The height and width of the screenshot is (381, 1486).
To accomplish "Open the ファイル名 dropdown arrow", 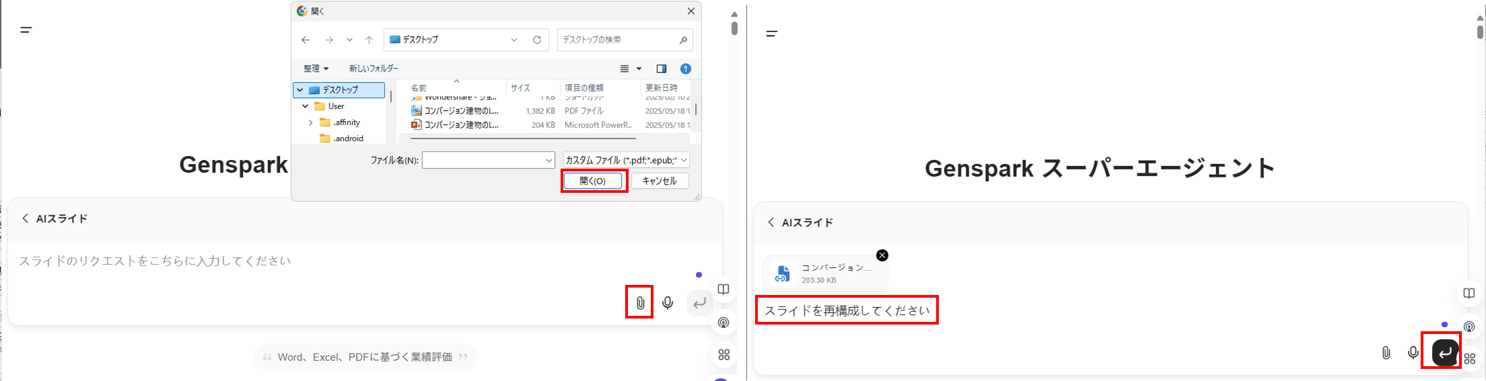I will (x=549, y=161).
